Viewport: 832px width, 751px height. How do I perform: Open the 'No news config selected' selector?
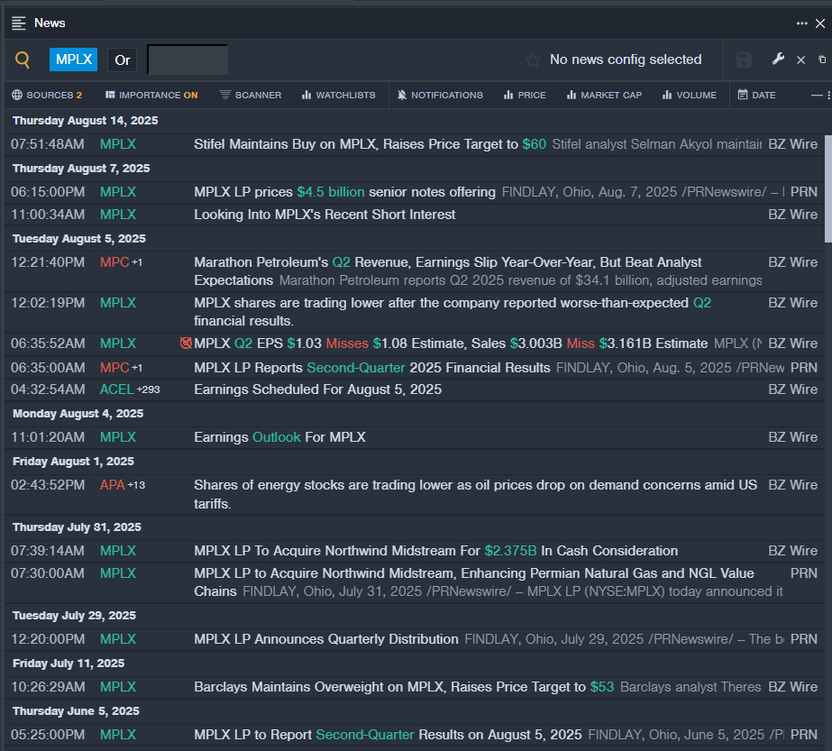click(x=626, y=60)
